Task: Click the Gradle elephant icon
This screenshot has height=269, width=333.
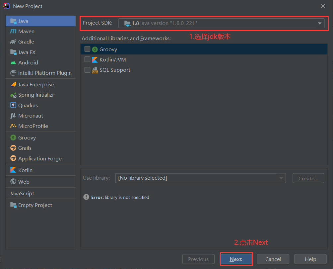Action: click(13, 42)
